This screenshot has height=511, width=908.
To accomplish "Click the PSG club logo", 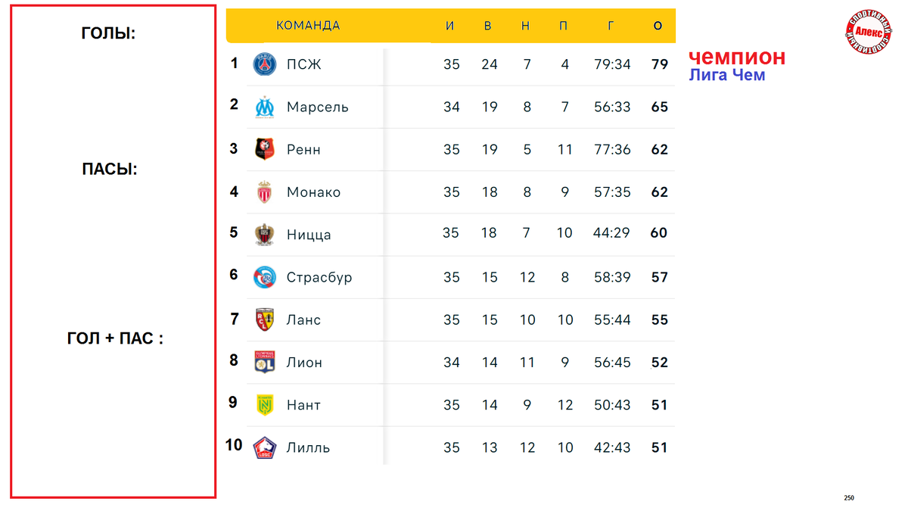I will coord(265,64).
